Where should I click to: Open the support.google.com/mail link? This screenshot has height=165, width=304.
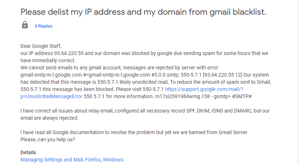pos(204,89)
